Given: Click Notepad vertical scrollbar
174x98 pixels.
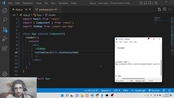Looking at the screenshot, I should (161, 68).
